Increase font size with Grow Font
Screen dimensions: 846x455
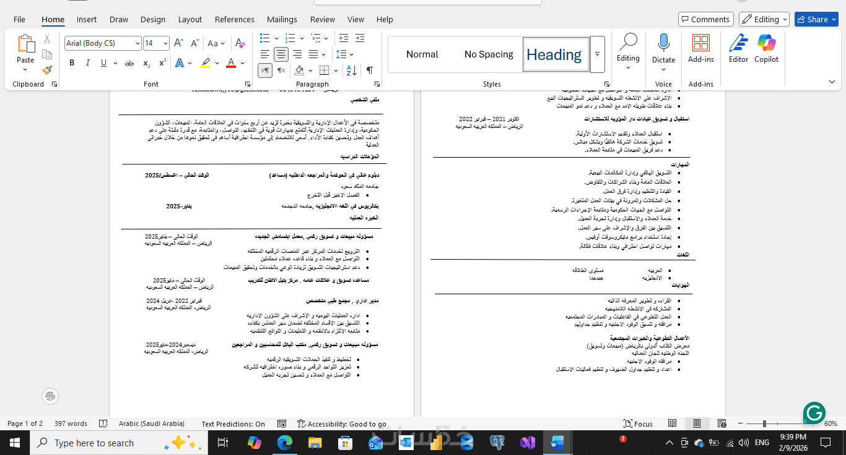[178, 43]
